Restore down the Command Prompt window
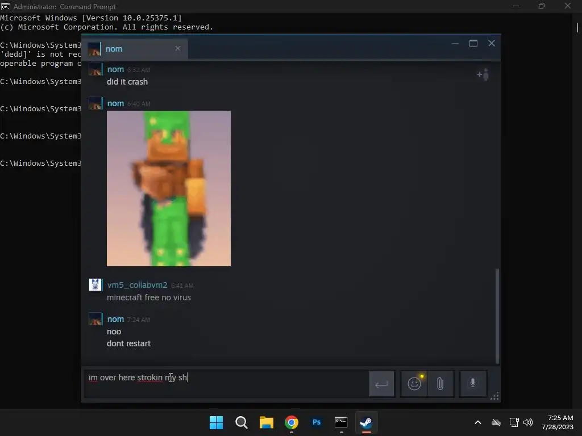 point(542,6)
